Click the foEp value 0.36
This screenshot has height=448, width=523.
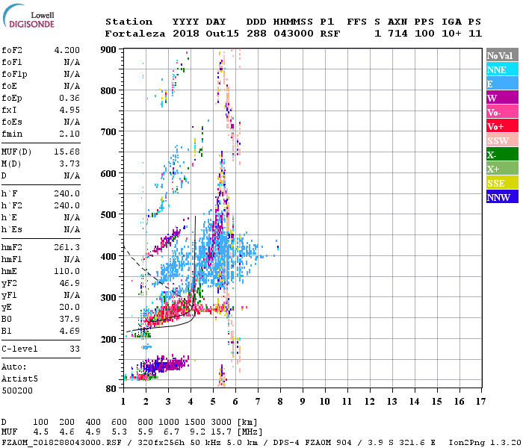(69, 98)
